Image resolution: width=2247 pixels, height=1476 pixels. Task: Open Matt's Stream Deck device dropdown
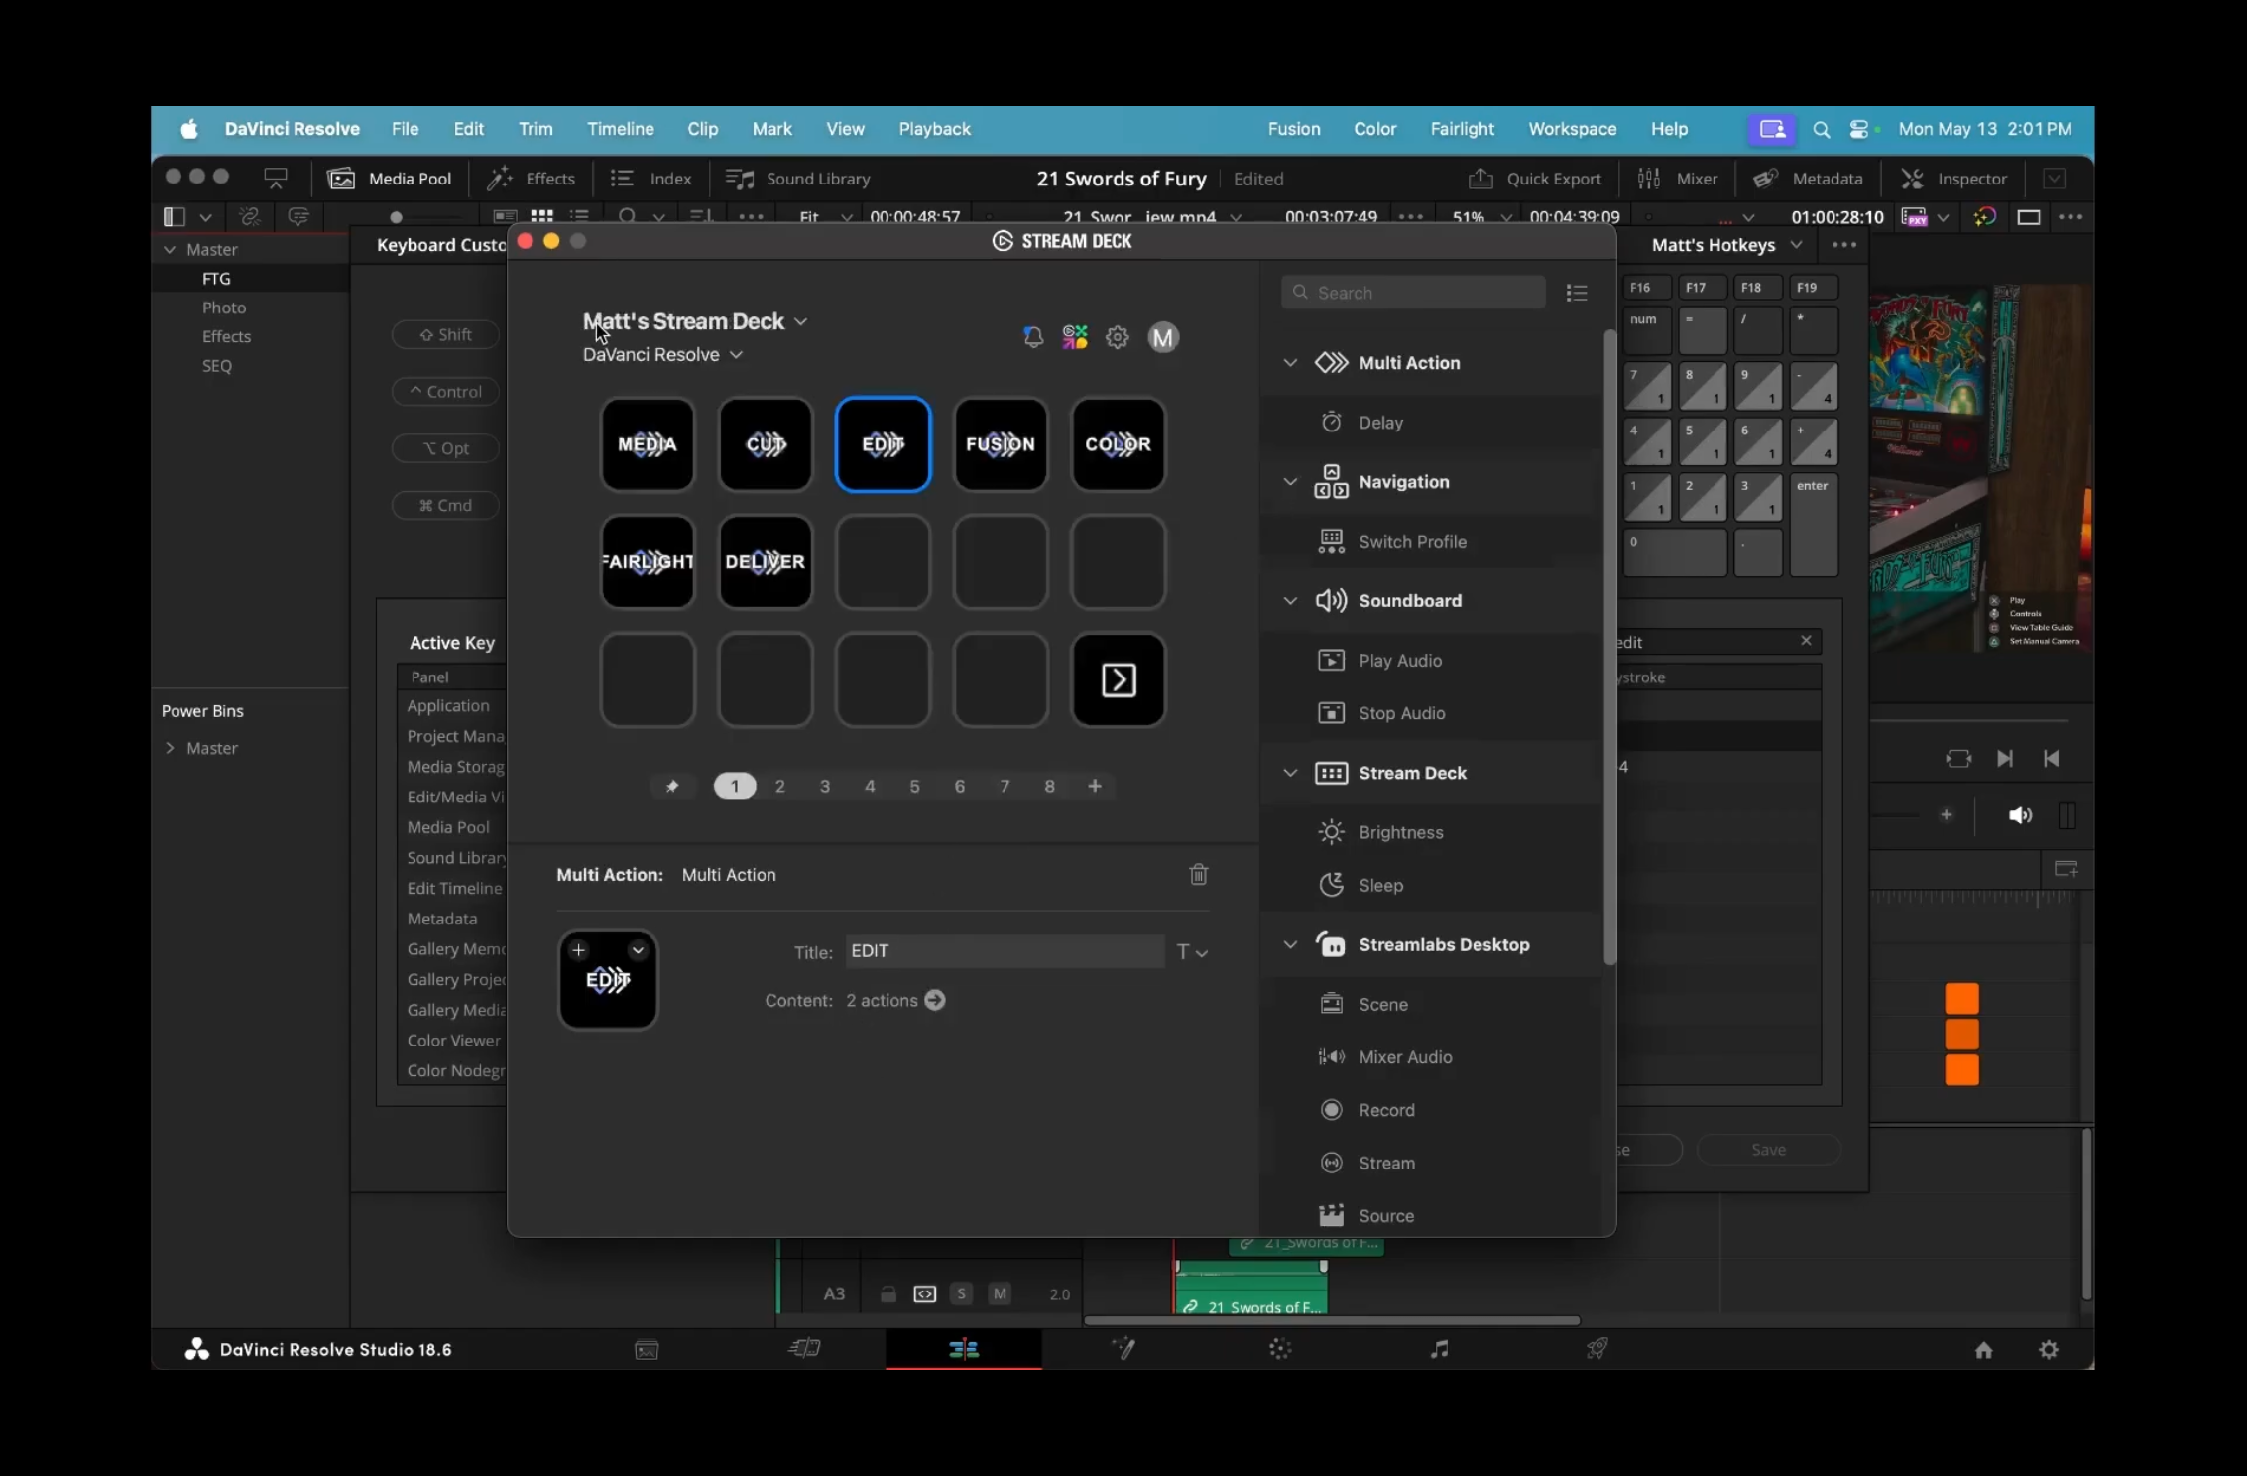click(x=695, y=321)
